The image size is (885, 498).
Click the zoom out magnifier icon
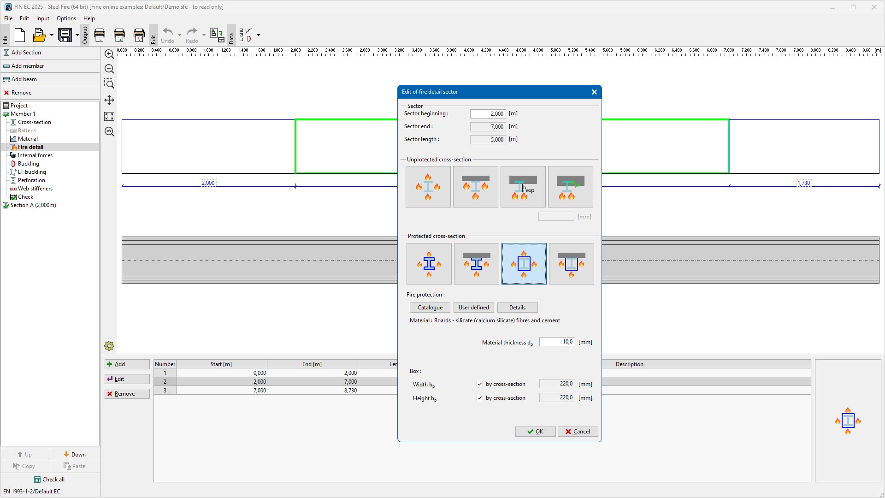click(109, 69)
